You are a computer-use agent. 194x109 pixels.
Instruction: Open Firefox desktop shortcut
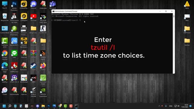[x=43, y=67]
